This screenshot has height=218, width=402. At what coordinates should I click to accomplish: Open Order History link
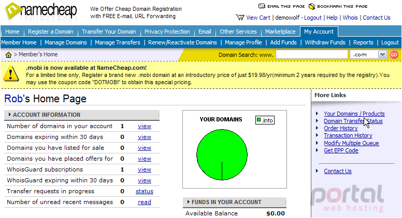pos(341,128)
